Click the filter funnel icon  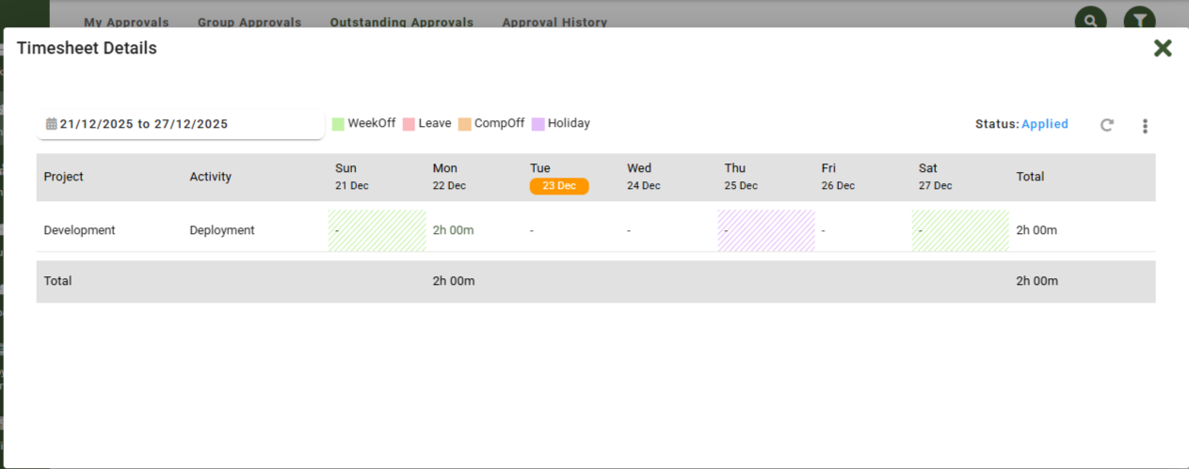(1139, 20)
